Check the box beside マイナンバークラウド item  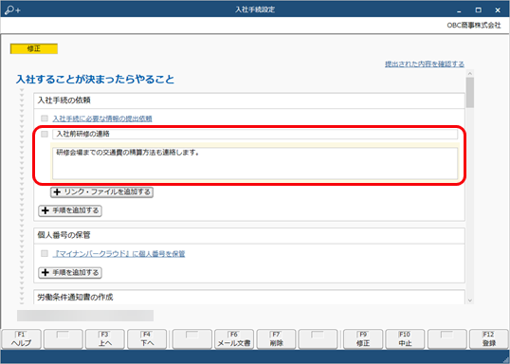[x=45, y=253]
